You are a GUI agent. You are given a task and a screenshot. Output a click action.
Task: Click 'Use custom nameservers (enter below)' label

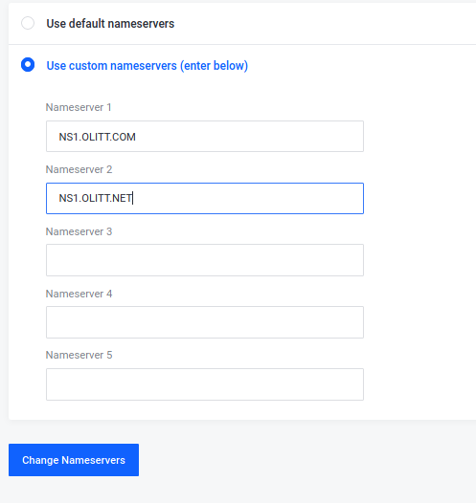pos(147,66)
